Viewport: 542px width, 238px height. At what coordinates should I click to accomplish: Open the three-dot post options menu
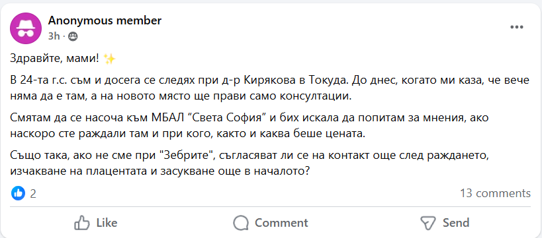tap(517, 27)
